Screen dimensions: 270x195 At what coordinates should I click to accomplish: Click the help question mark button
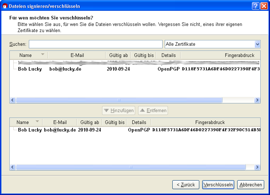[x=255, y=6]
